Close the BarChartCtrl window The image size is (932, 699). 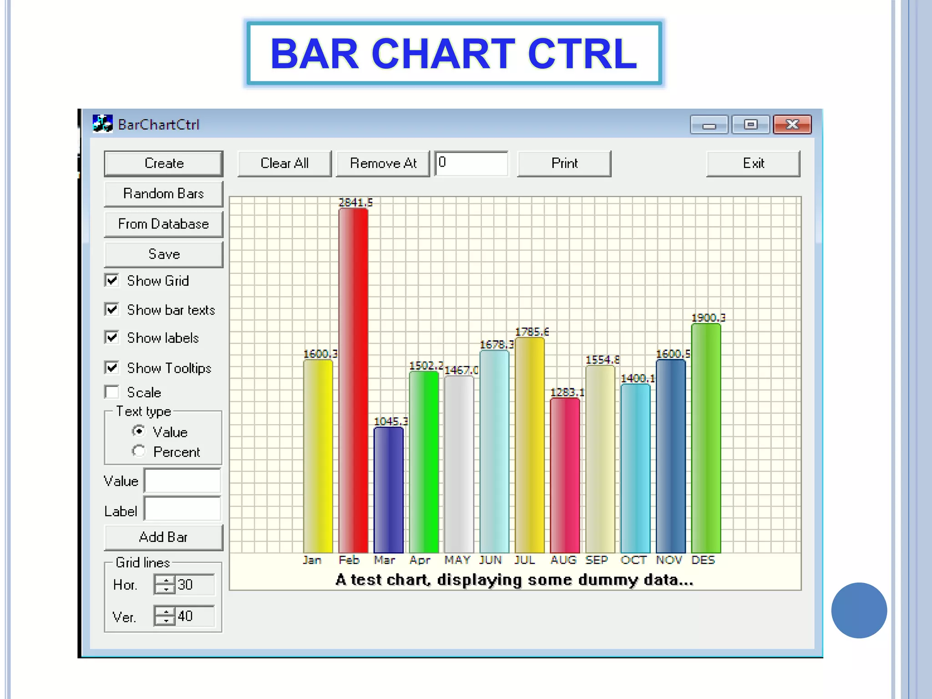[x=792, y=125]
